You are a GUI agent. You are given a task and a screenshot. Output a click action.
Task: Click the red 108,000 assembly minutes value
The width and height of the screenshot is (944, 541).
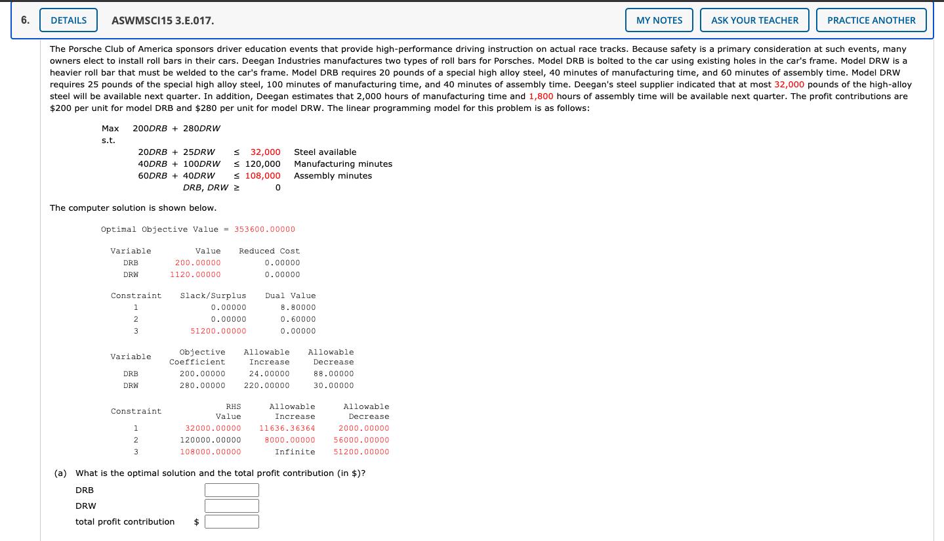(264, 175)
